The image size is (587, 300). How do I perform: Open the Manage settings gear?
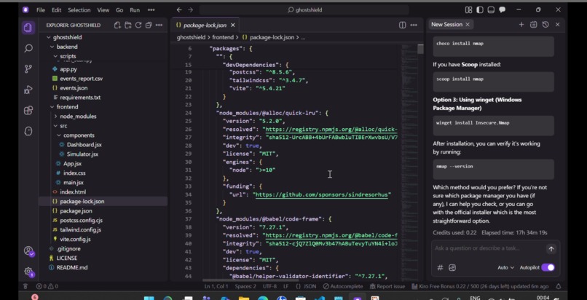(28, 272)
